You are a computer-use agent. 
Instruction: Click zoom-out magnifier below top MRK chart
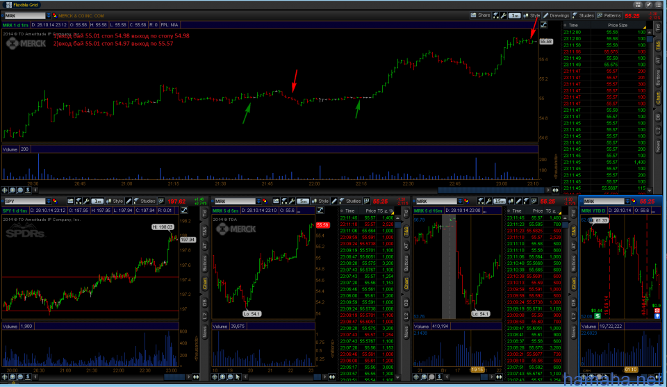point(20,190)
